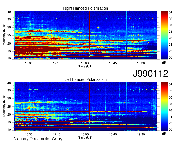
Task: Click the 26 dB value on Left Handed colorbar
Action: [170, 110]
